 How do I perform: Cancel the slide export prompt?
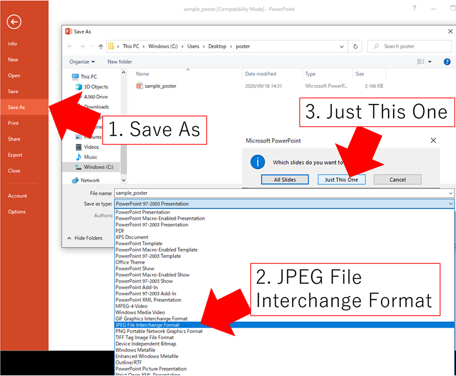click(397, 180)
